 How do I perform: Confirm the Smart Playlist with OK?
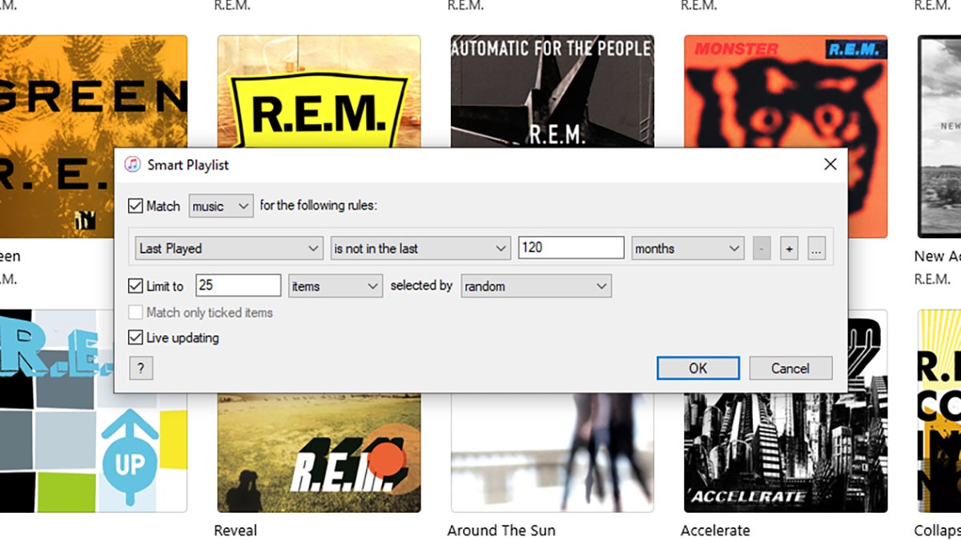coord(698,368)
